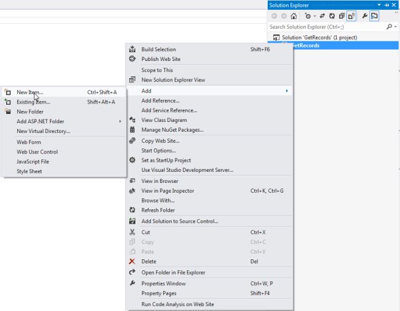Expand the Add submenu arrow
Image resolution: width=400 pixels, height=311 pixels.
287,91
